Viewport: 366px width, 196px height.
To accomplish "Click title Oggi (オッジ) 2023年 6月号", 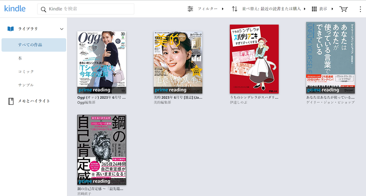I will click(x=102, y=97).
